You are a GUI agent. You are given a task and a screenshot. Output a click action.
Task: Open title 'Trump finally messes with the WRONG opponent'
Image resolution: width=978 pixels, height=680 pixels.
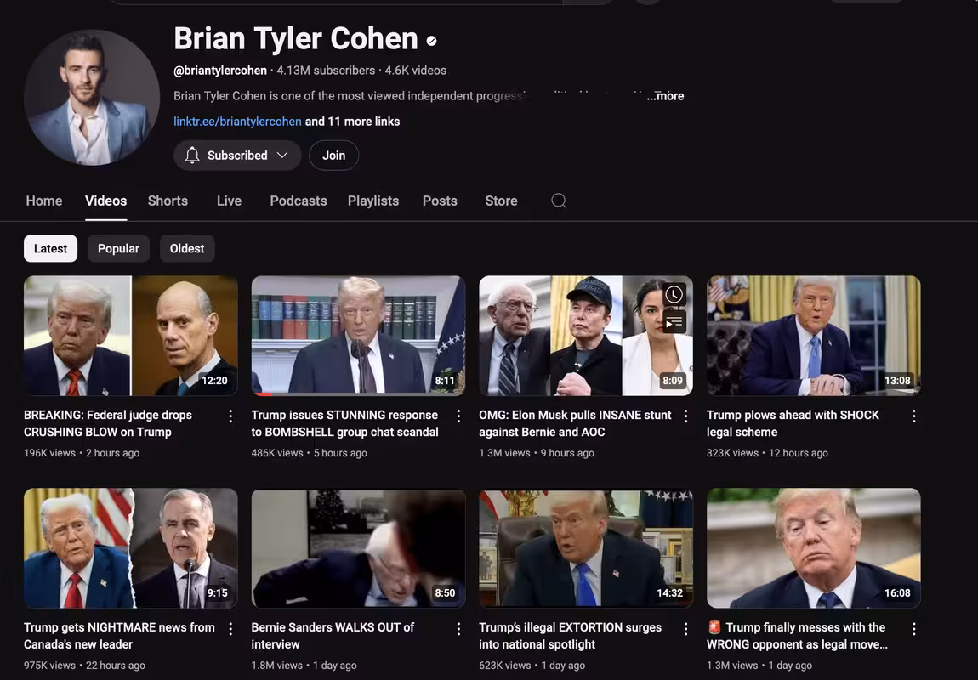[x=797, y=637]
